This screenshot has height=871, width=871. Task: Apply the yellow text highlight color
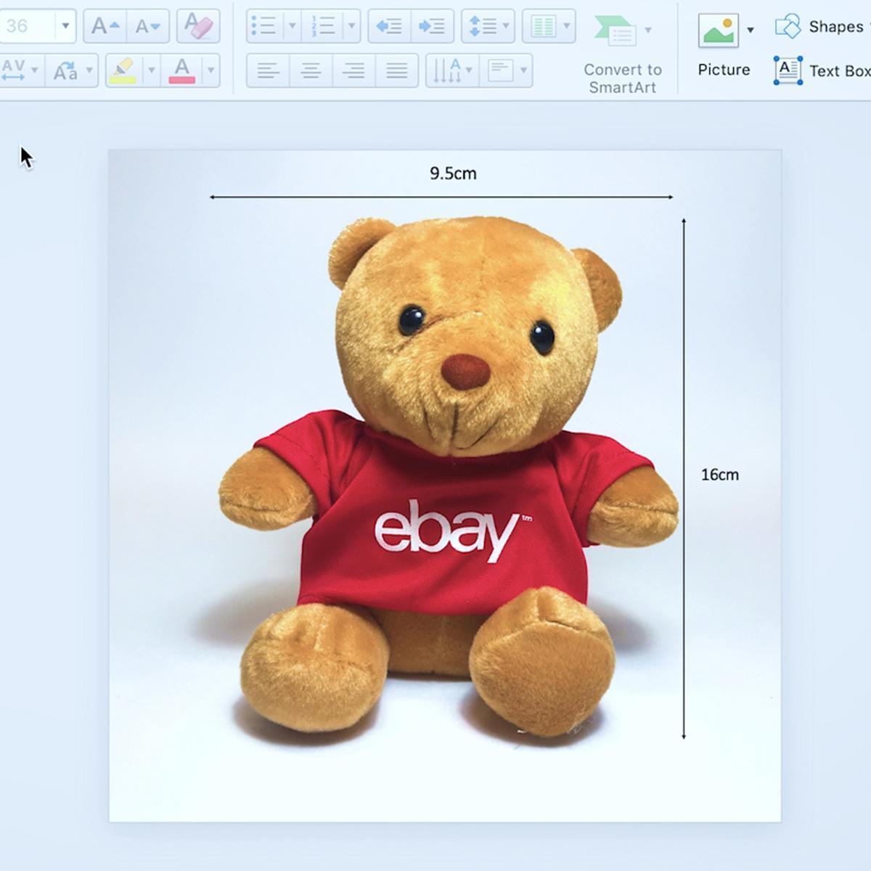coord(123,70)
